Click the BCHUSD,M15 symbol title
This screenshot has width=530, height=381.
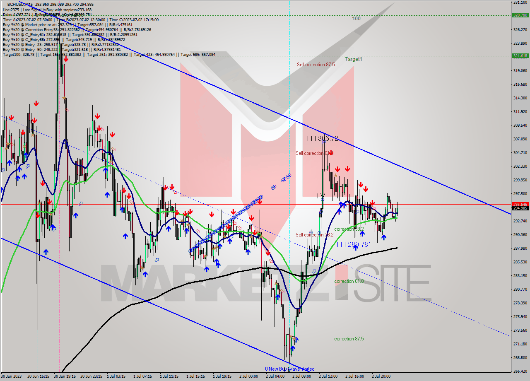[19, 5]
